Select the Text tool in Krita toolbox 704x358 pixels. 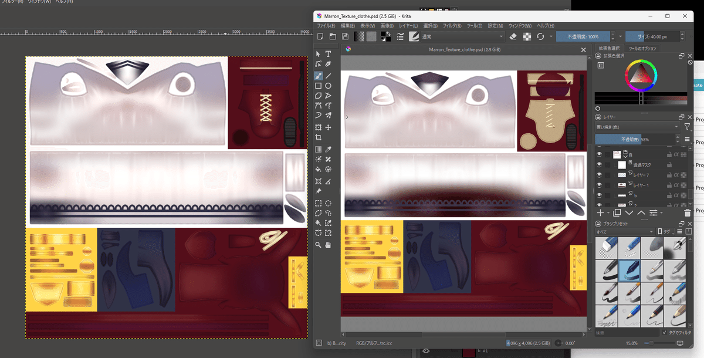click(329, 54)
